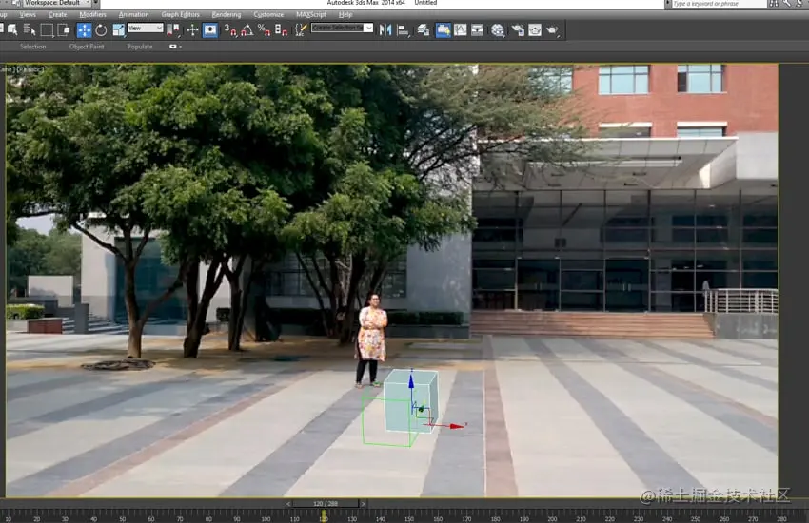Click previous frame arrow on time slider
The width and height of the screenshot is (809, 523).
287,503
